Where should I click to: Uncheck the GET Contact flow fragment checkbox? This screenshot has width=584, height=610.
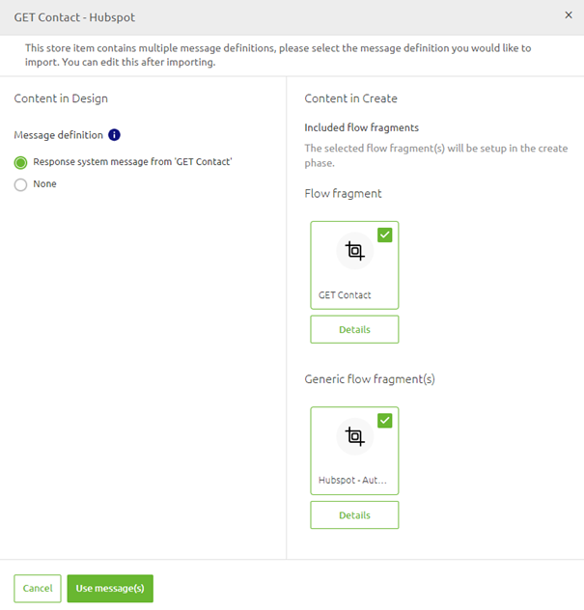point(385,235)
